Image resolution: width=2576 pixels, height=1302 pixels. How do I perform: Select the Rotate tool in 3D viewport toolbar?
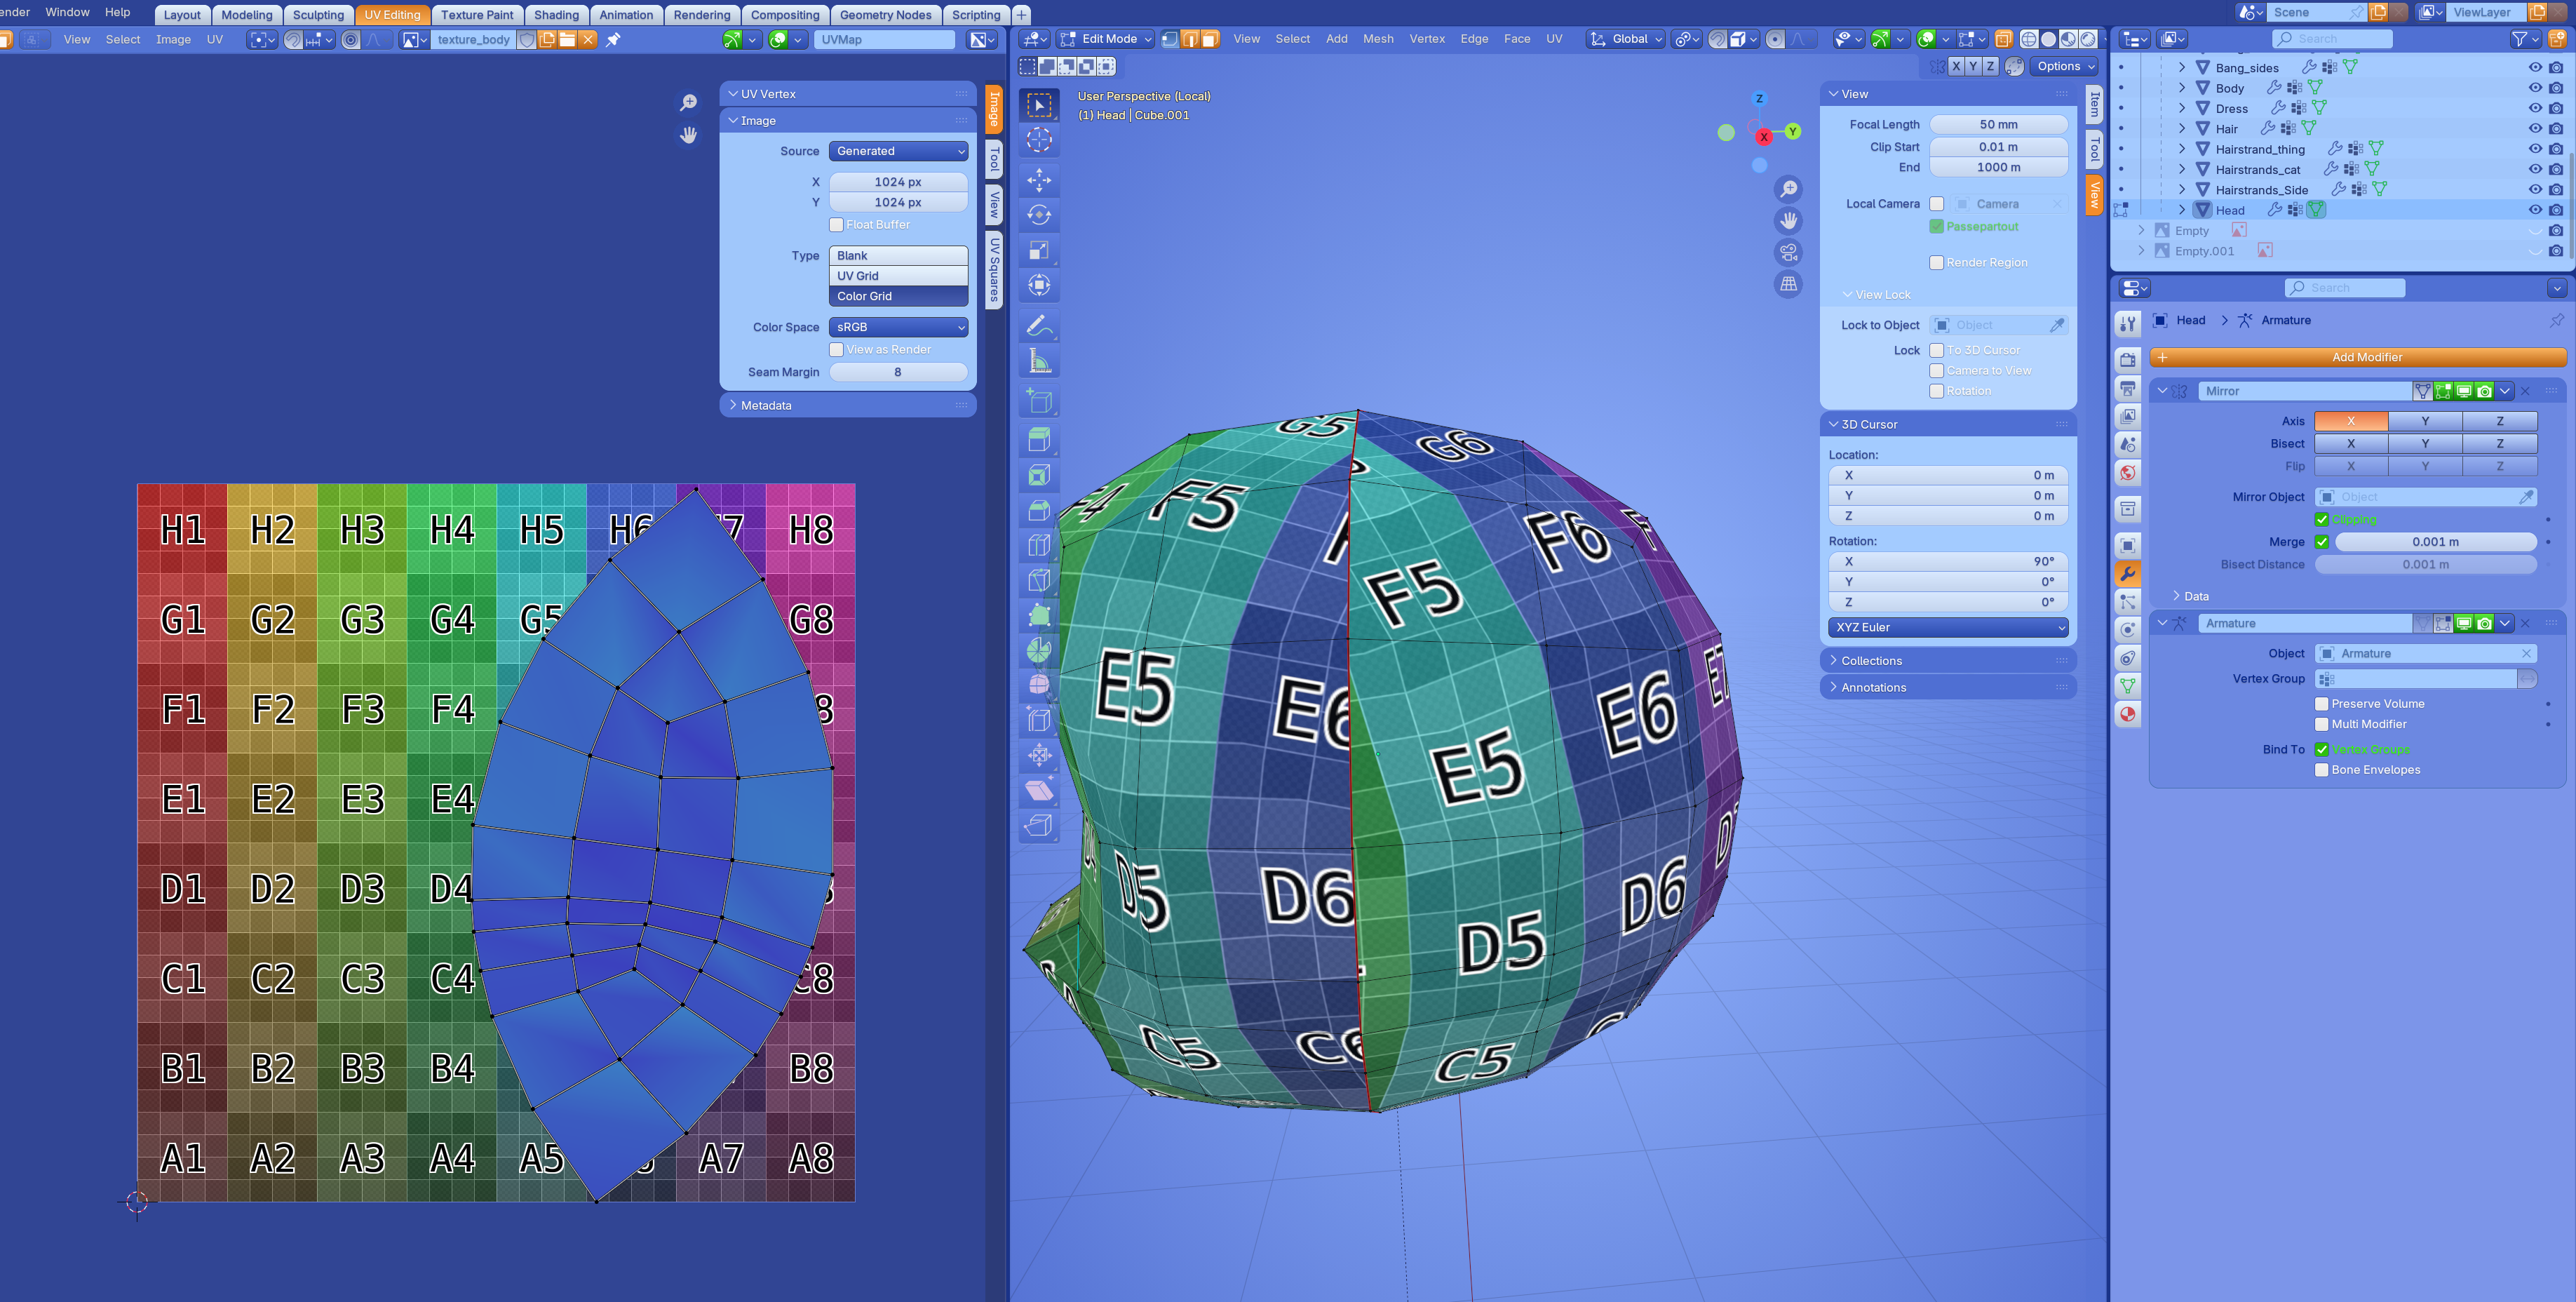pyautogui.click(x=1039, y=215)
